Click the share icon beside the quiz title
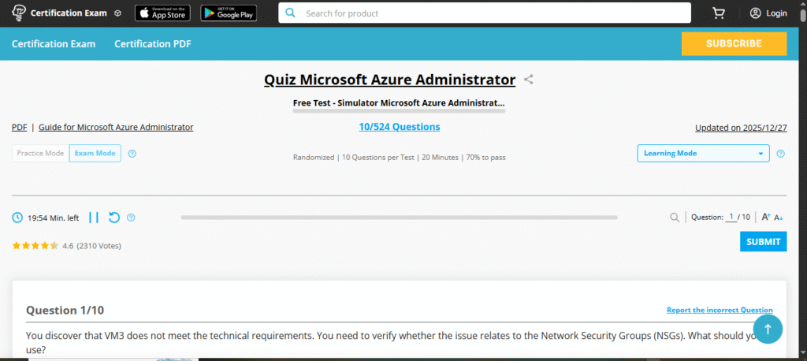807x361 pixels. pyautogui.click(x=529, y=80)
